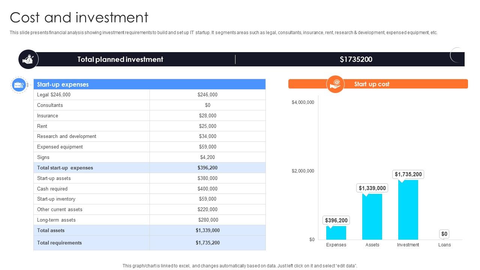The image size is (480, 270).
Task: Click the Other current assets row label
Action: click(60, 210)
